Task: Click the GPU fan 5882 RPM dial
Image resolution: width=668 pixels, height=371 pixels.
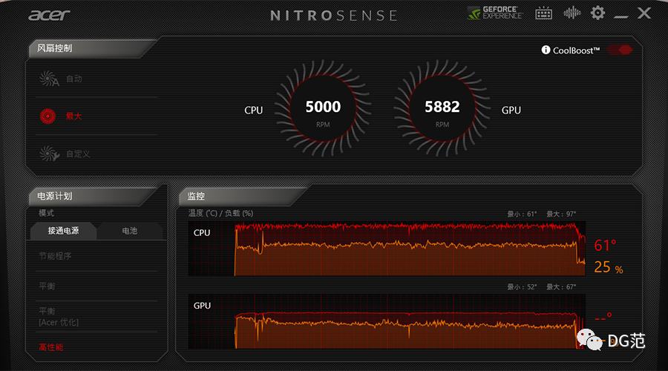Action: point(442,108)
